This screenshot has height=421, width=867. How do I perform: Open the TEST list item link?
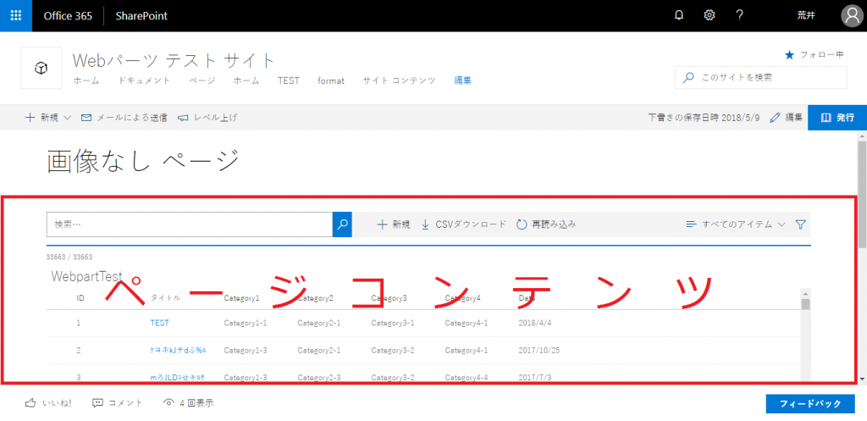click(x=160, y=323)
